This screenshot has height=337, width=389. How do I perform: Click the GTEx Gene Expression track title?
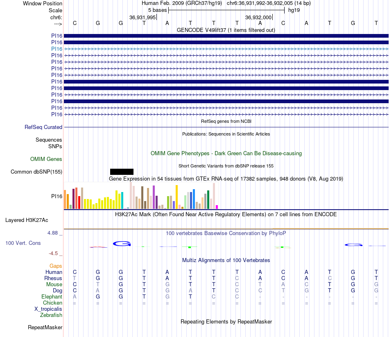coord(226,179)
